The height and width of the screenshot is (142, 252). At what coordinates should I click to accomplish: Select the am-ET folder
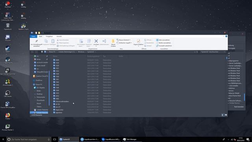pyautogui.click(x=57, y=107)
